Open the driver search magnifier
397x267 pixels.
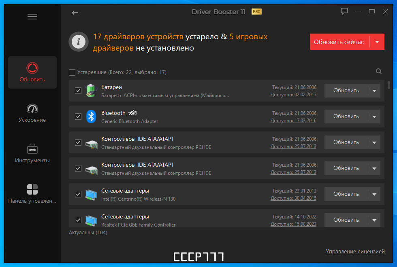pyautogui.click(x=378, y=71)
